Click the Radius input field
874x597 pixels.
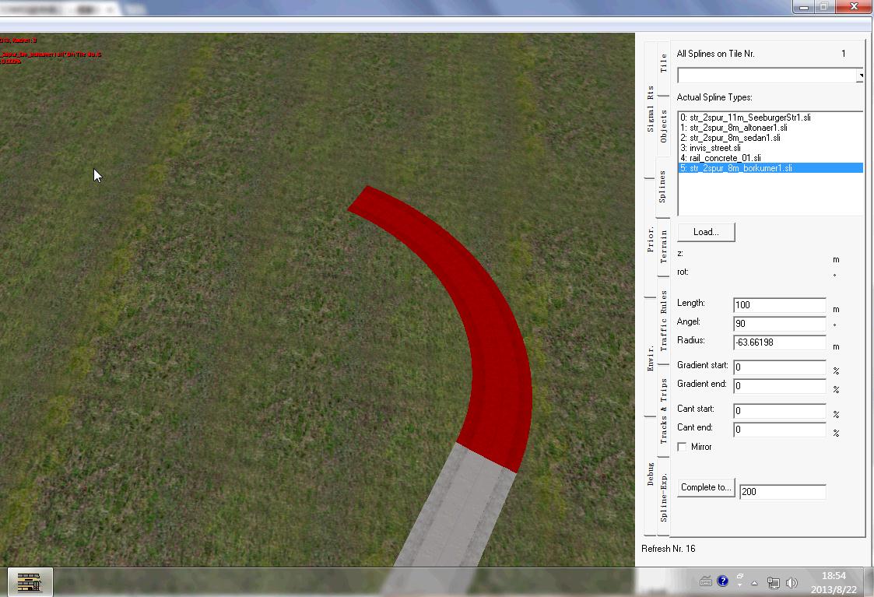[779, 342]
